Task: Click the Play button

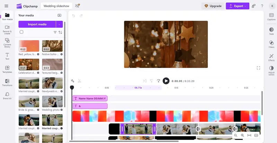Action: [166, 81]
